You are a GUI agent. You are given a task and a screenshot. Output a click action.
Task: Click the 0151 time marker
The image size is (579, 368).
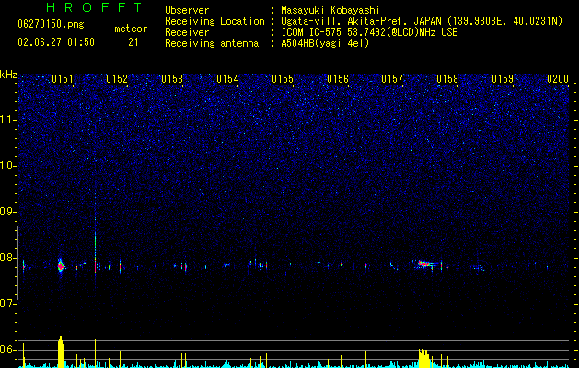[x=63, y=79]
